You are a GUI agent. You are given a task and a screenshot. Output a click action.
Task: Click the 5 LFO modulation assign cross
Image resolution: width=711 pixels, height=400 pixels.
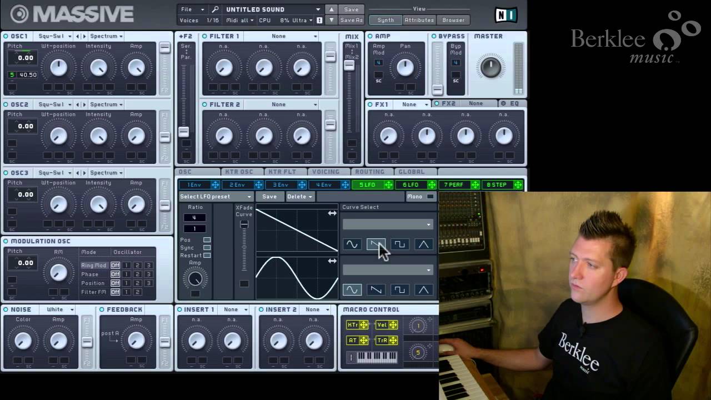click(x=388, y=185)
